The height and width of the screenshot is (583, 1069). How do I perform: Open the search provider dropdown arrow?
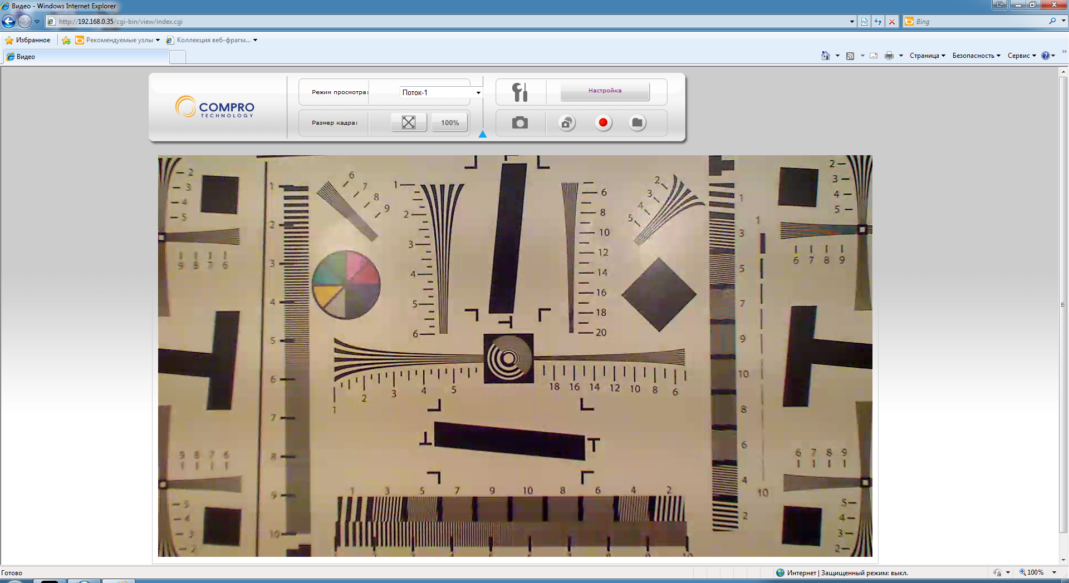[x=1063, y=21]
